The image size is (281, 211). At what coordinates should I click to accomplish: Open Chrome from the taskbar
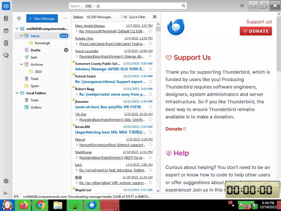[x=41, y=205]
